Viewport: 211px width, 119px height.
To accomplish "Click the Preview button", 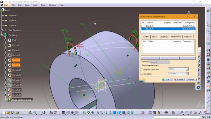I will [191, 80].
